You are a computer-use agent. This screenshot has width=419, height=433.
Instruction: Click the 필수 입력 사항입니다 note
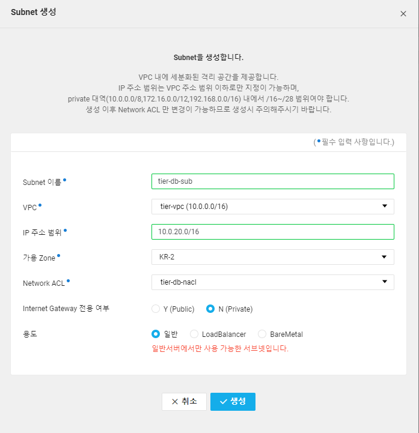[353, 142]
